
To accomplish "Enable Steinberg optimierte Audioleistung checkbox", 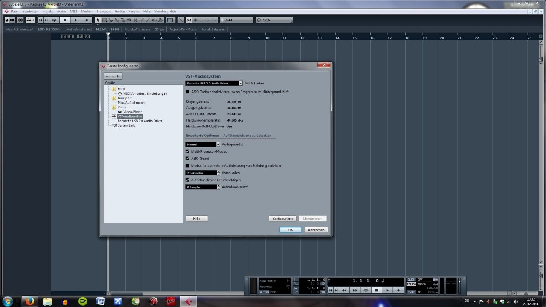I will point(187,165).
